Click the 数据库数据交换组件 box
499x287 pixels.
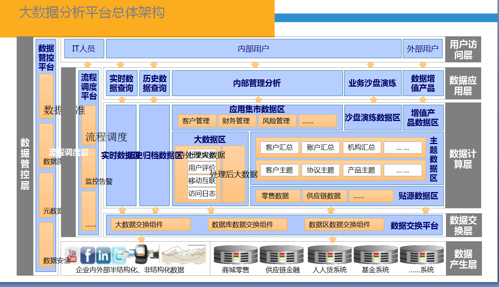pos(247,225)
